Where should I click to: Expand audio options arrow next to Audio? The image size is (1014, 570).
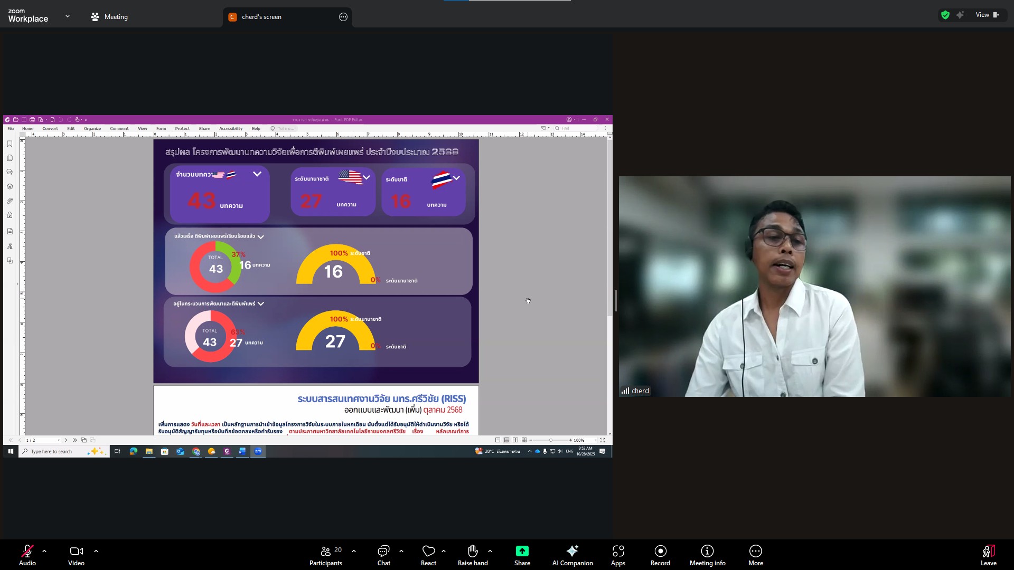[44, 551]
